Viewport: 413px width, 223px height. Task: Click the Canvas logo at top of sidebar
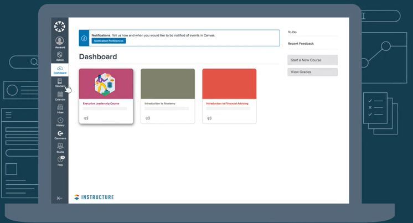click(60, 26)
